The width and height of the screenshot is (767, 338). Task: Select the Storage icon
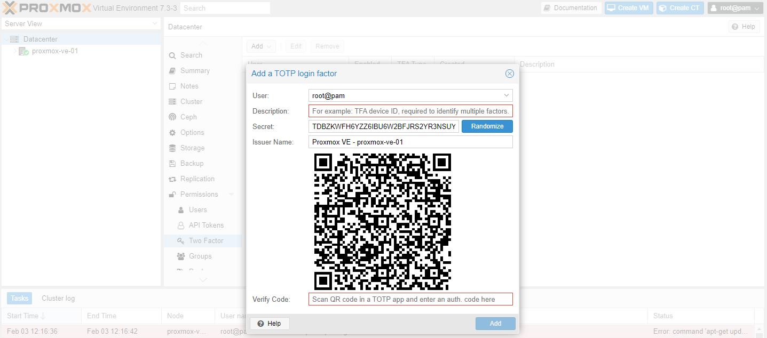coord(172,148)
